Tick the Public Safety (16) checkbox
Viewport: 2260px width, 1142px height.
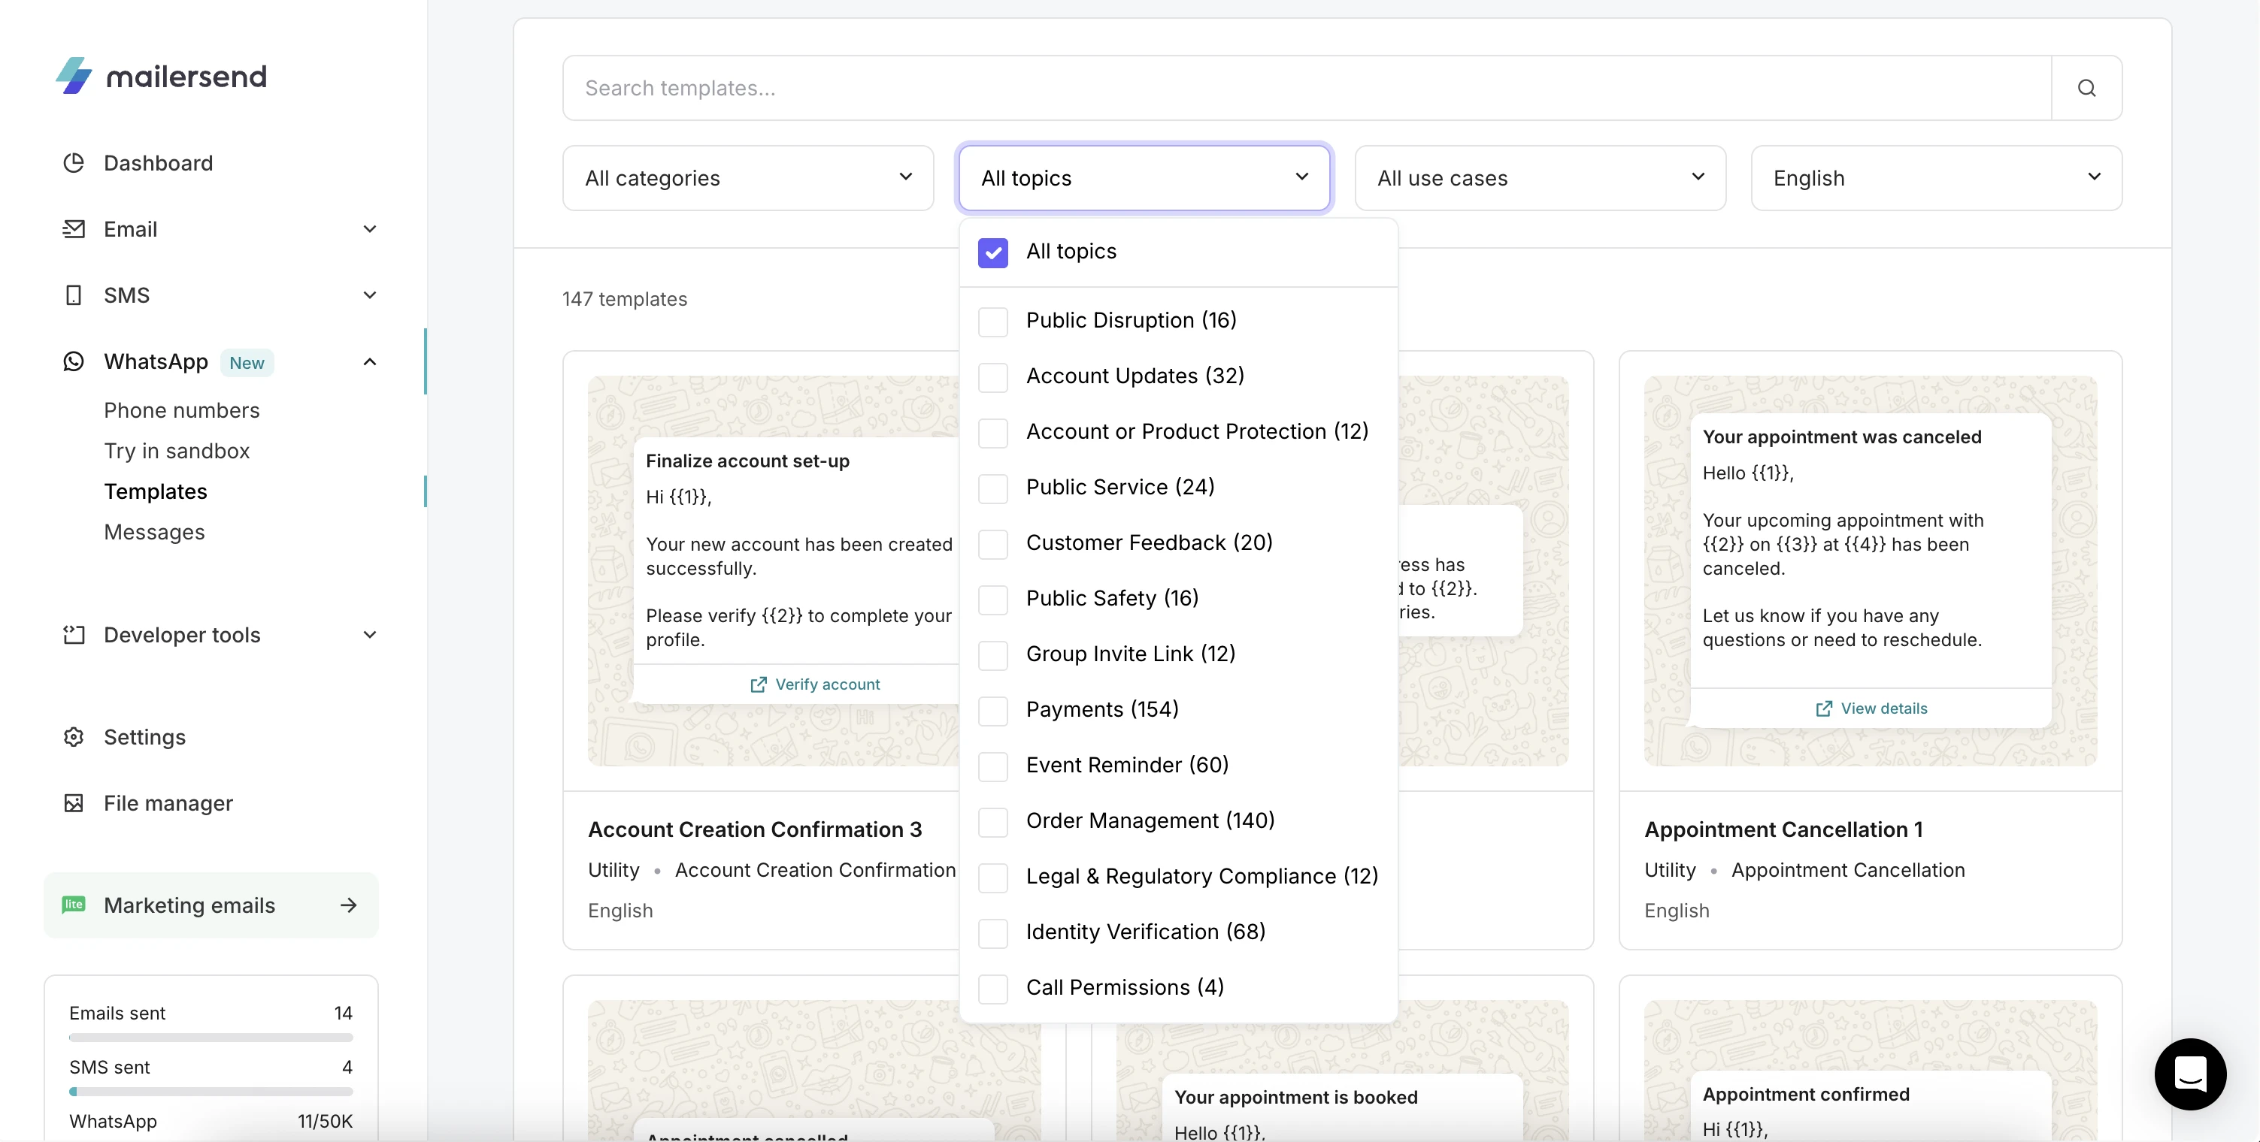coord(992,600)
